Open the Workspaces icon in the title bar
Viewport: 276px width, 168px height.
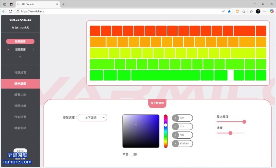click(x=5, y=4)
